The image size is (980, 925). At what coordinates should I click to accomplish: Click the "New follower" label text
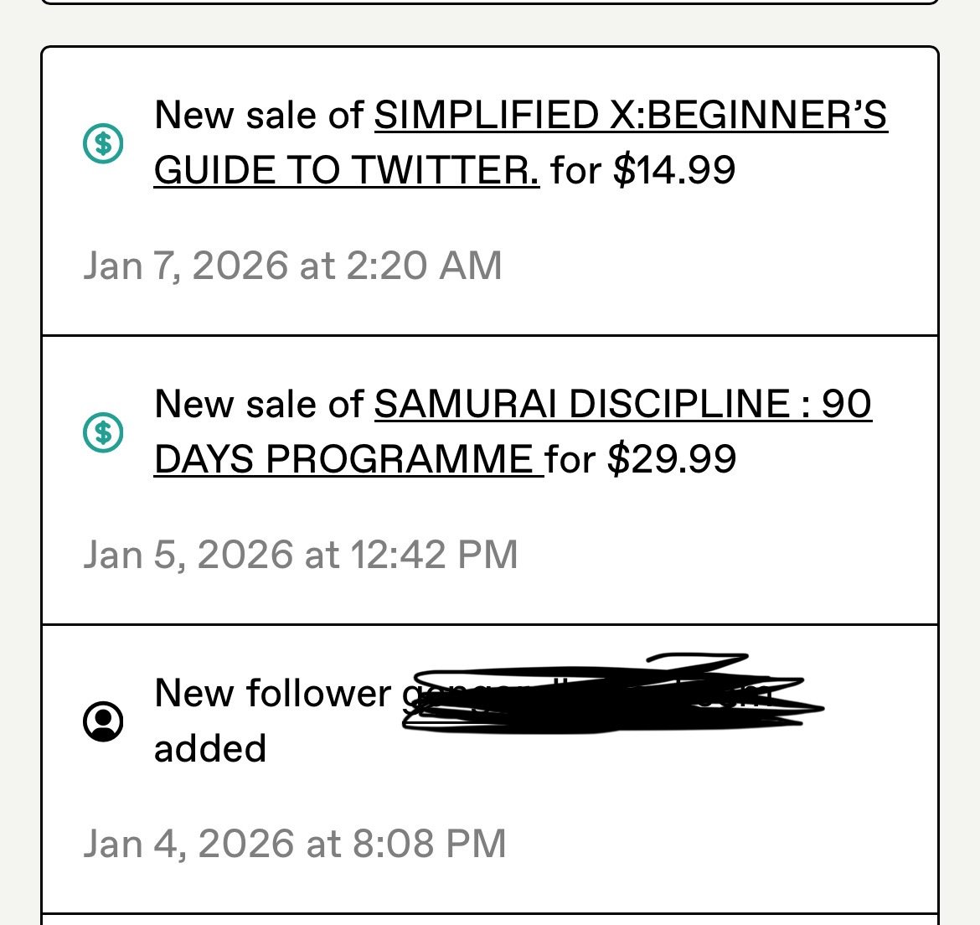click(272, 694)
